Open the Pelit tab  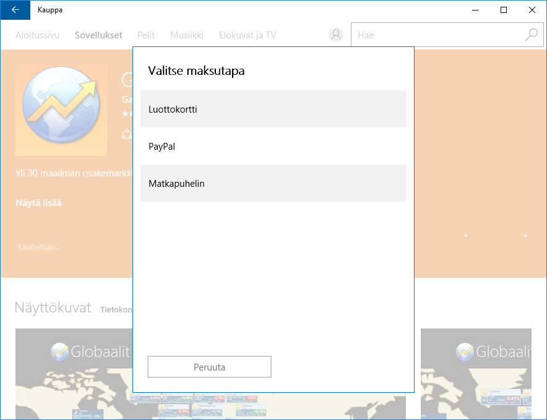pos(146,35)
